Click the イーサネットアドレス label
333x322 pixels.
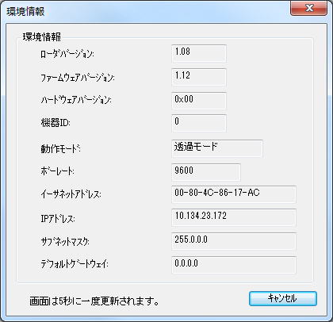coord(71,195)
